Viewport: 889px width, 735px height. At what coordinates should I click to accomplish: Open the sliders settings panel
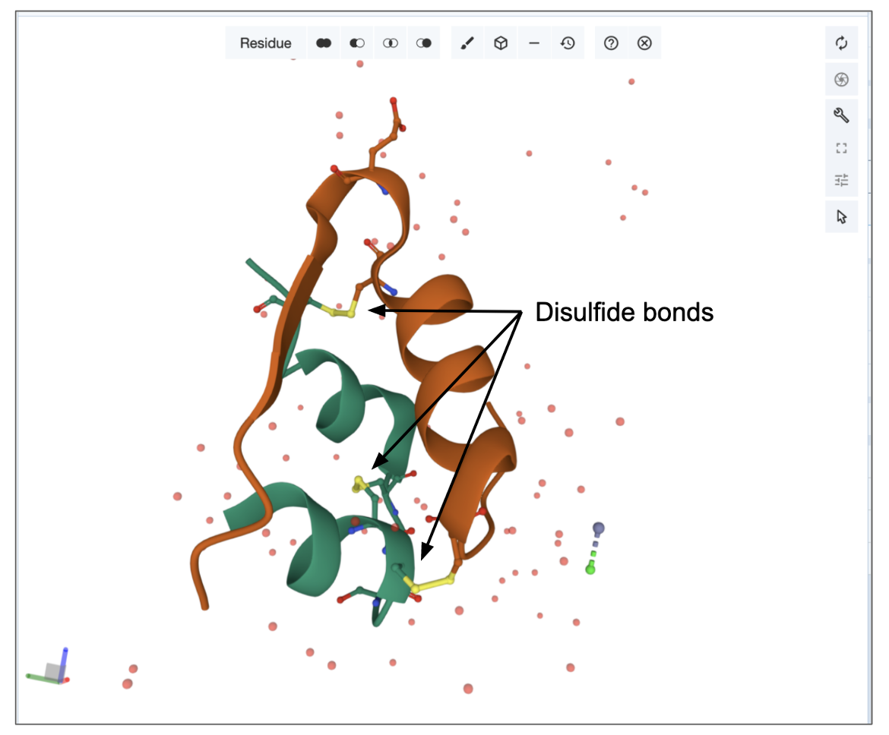pos(841,181)
